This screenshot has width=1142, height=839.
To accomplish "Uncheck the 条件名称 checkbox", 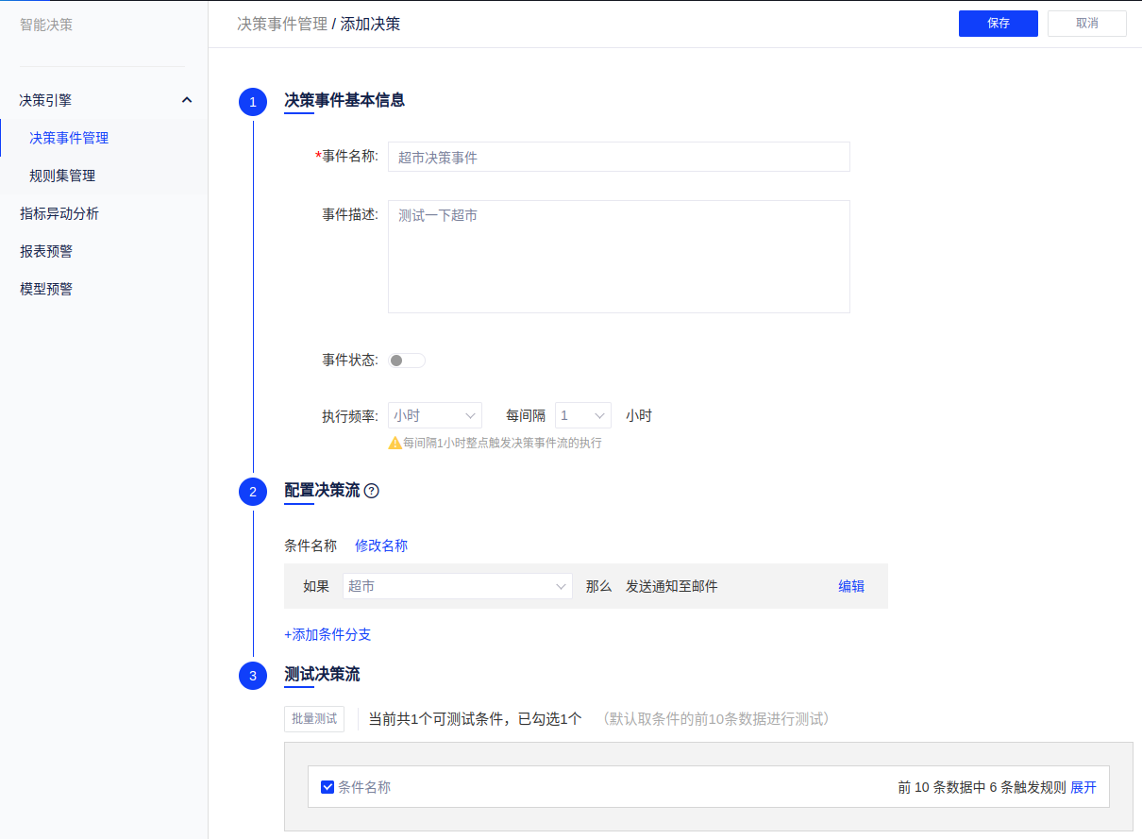I will coord(327,787).
